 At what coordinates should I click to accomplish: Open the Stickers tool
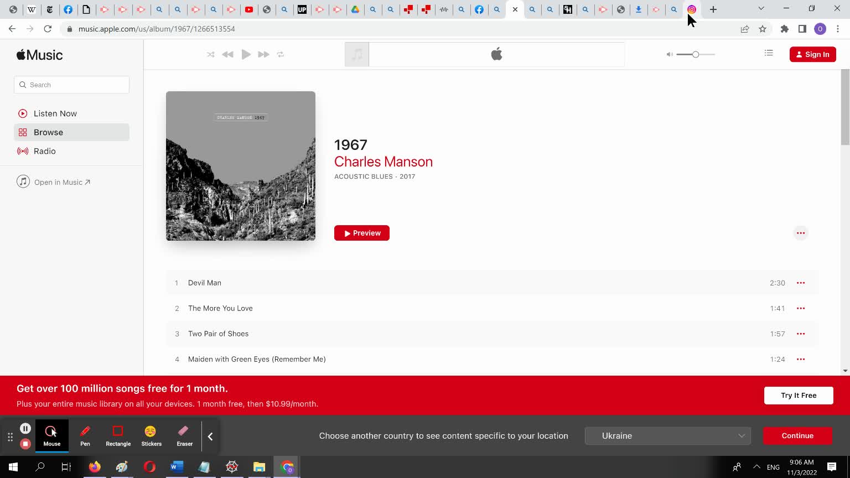(x=151, y=436)
